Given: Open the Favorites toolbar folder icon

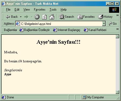Looking at the screenshot, I should click(x=80, y=17).
